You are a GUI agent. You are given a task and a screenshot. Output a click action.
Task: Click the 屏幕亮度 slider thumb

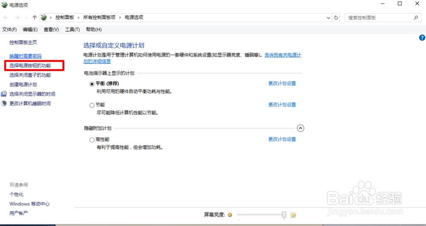(284, 215)
